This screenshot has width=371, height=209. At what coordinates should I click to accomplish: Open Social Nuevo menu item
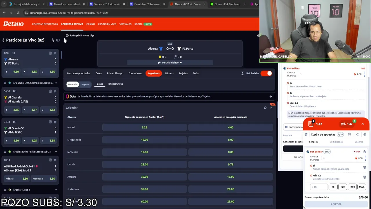[143, 24]
